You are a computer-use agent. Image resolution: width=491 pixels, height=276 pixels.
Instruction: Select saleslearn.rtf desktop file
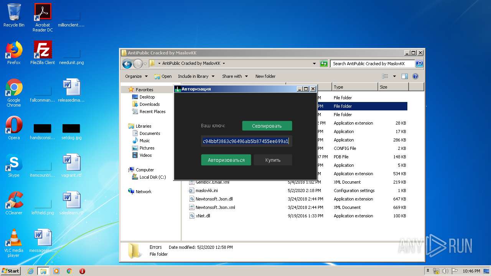click(x=71, y=203)
